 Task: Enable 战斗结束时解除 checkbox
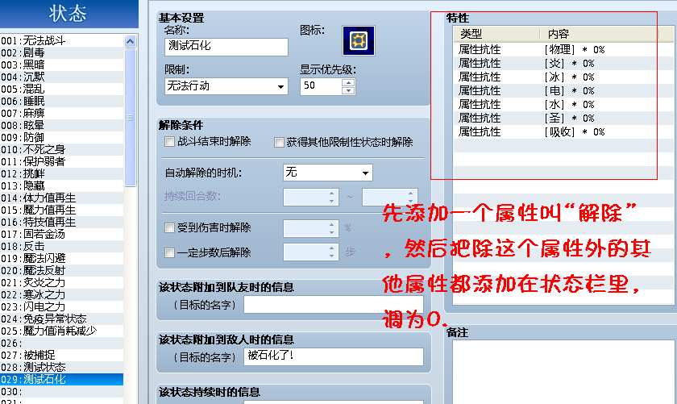tap(170, 142)
